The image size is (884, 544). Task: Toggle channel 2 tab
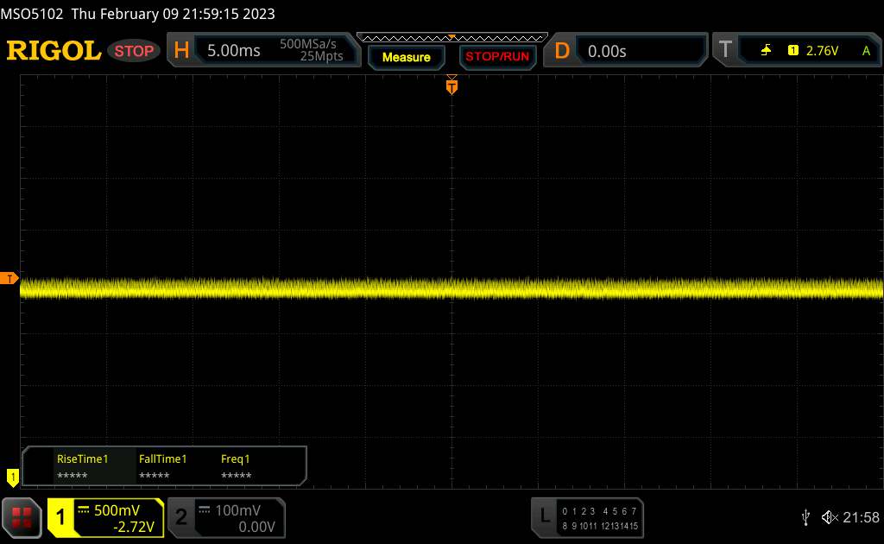tap(181, 517)
